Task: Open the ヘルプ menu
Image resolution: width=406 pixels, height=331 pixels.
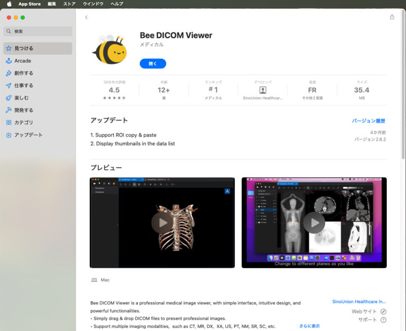Action: click(x=117, y=4)
